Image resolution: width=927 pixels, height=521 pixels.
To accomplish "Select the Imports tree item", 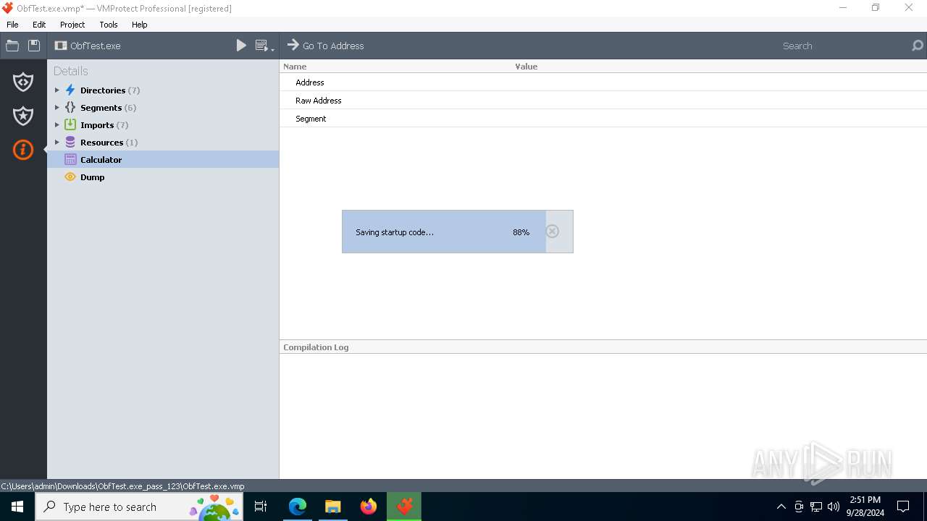I will tap(163, 125).
